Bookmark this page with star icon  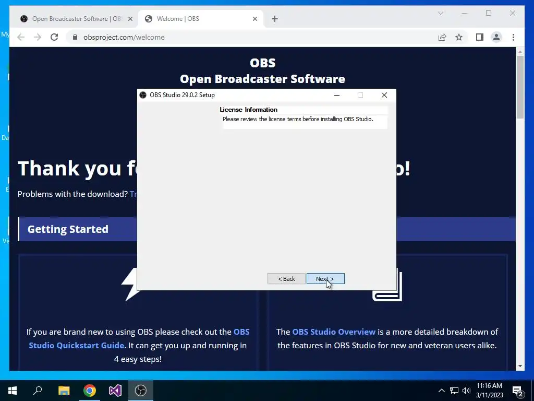[459, 37]
